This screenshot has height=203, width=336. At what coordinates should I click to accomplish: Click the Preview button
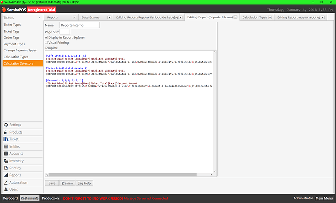tap(67, 183)
